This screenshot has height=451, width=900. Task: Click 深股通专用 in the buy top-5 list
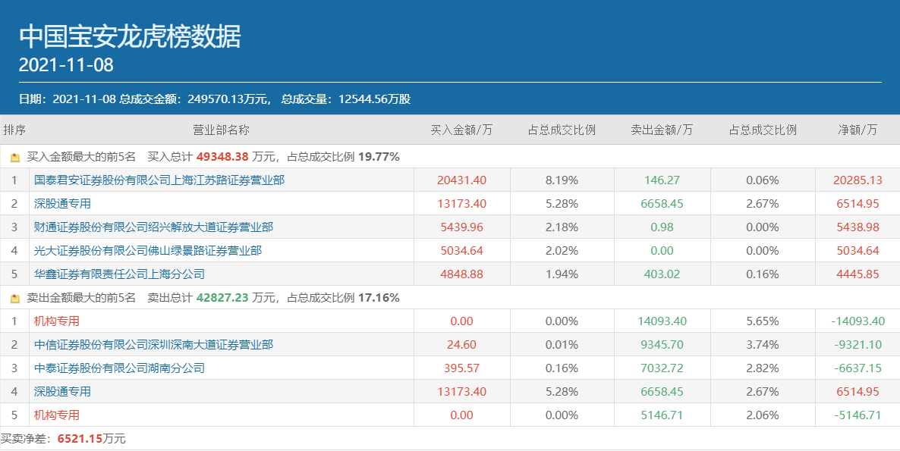[62, 204]
